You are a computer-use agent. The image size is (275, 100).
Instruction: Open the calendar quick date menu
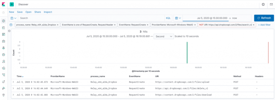[178, 18]
